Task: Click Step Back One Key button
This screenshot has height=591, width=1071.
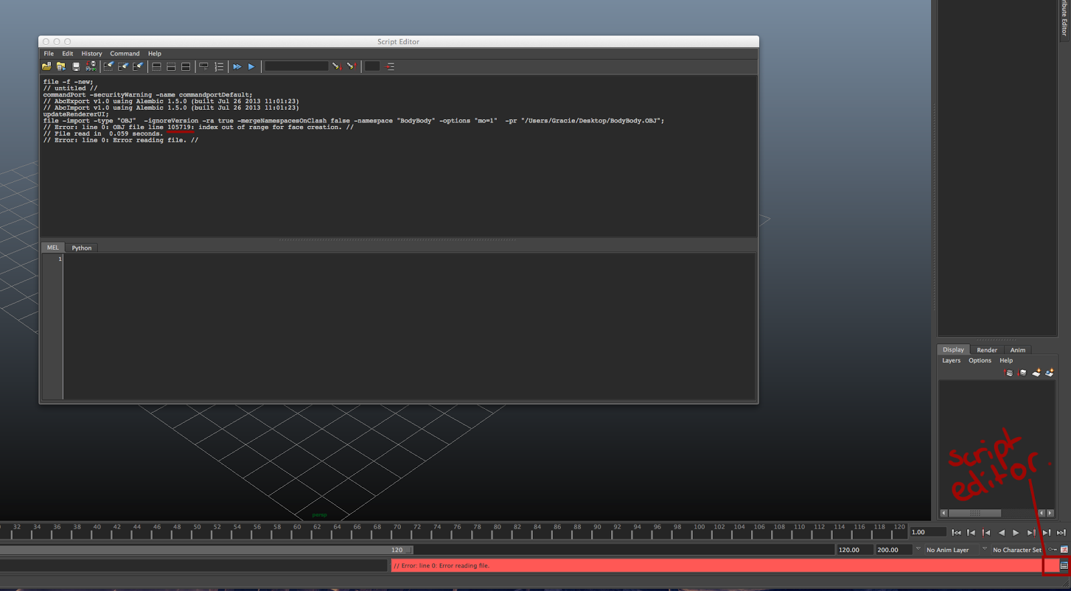Action: point(986,533)
